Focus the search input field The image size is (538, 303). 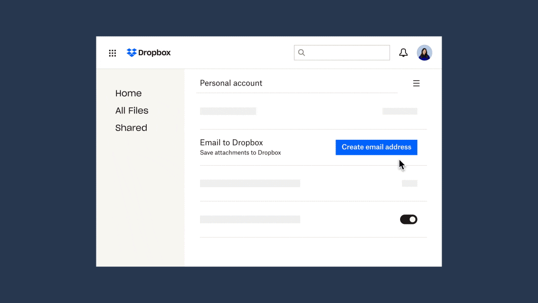click(x=347, y=53)
